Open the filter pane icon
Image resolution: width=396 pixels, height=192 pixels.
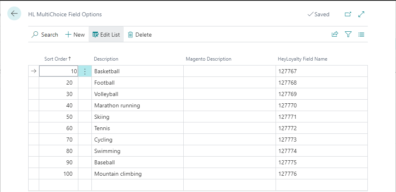pos(348,34)
